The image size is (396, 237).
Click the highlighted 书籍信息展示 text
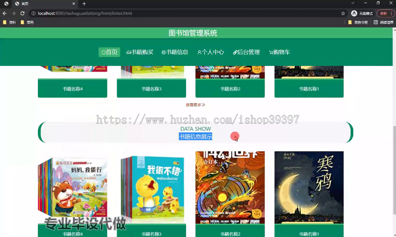(x=195, y=136)
